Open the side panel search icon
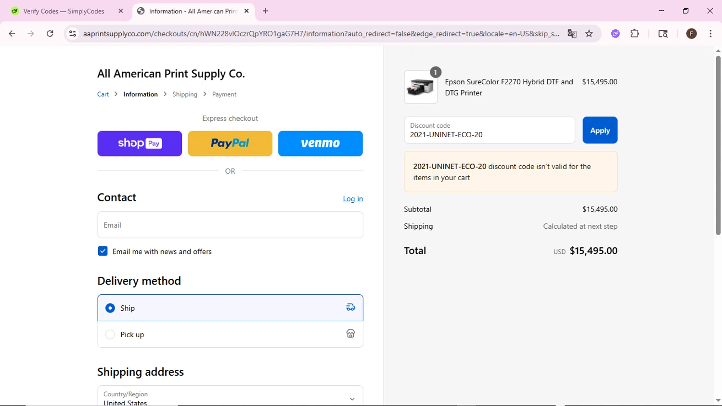This screenshot has height=406, width=722. click(x=663, y=34)
